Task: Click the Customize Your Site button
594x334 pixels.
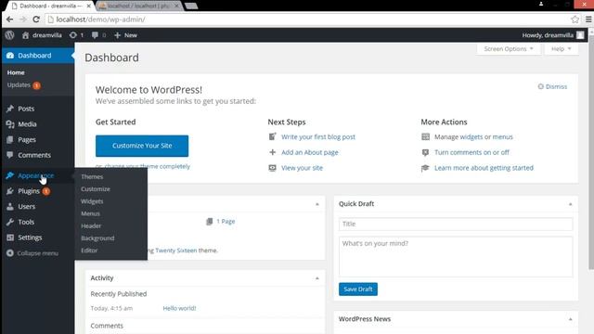Action: point(142,146)
